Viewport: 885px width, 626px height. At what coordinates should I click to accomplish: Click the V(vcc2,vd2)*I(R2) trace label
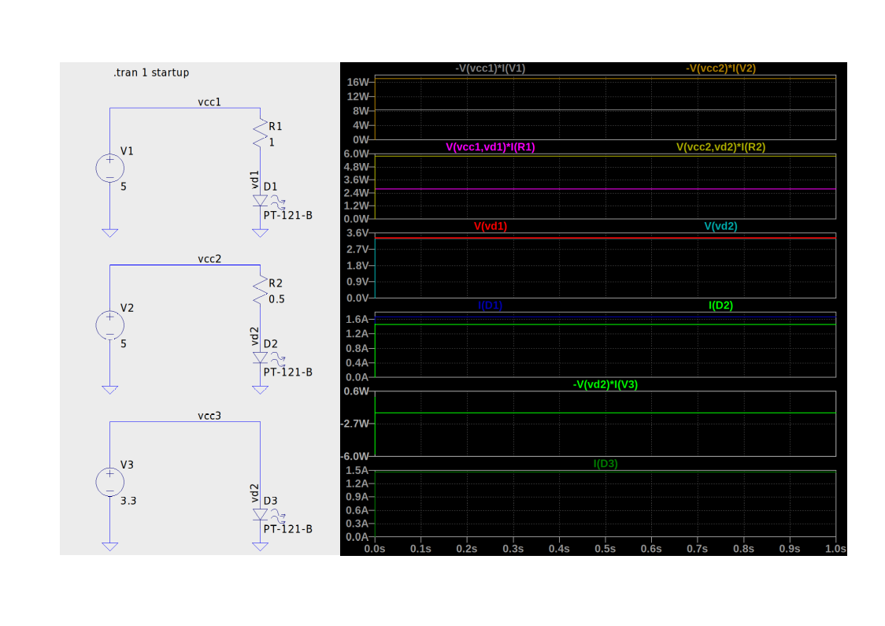pos(720,146)
